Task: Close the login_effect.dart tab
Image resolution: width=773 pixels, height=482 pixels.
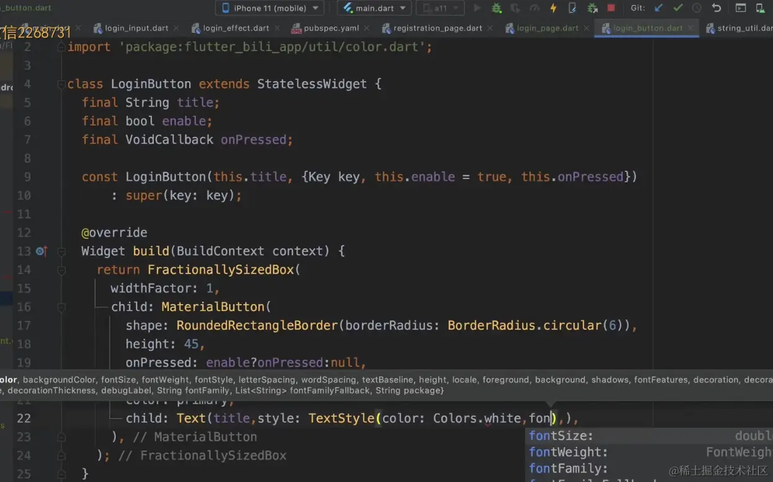Action: point(277,28)
